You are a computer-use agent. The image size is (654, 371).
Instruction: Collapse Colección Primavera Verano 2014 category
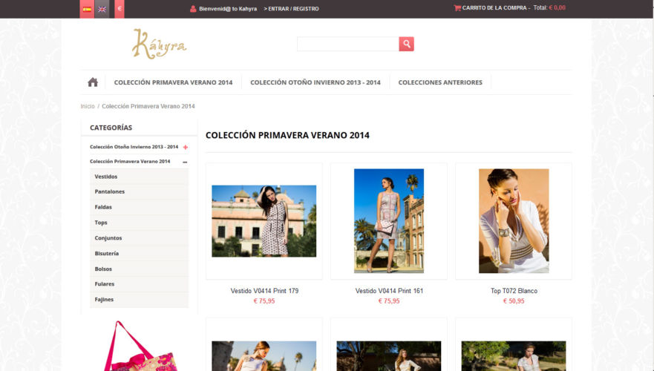(185, 162)
